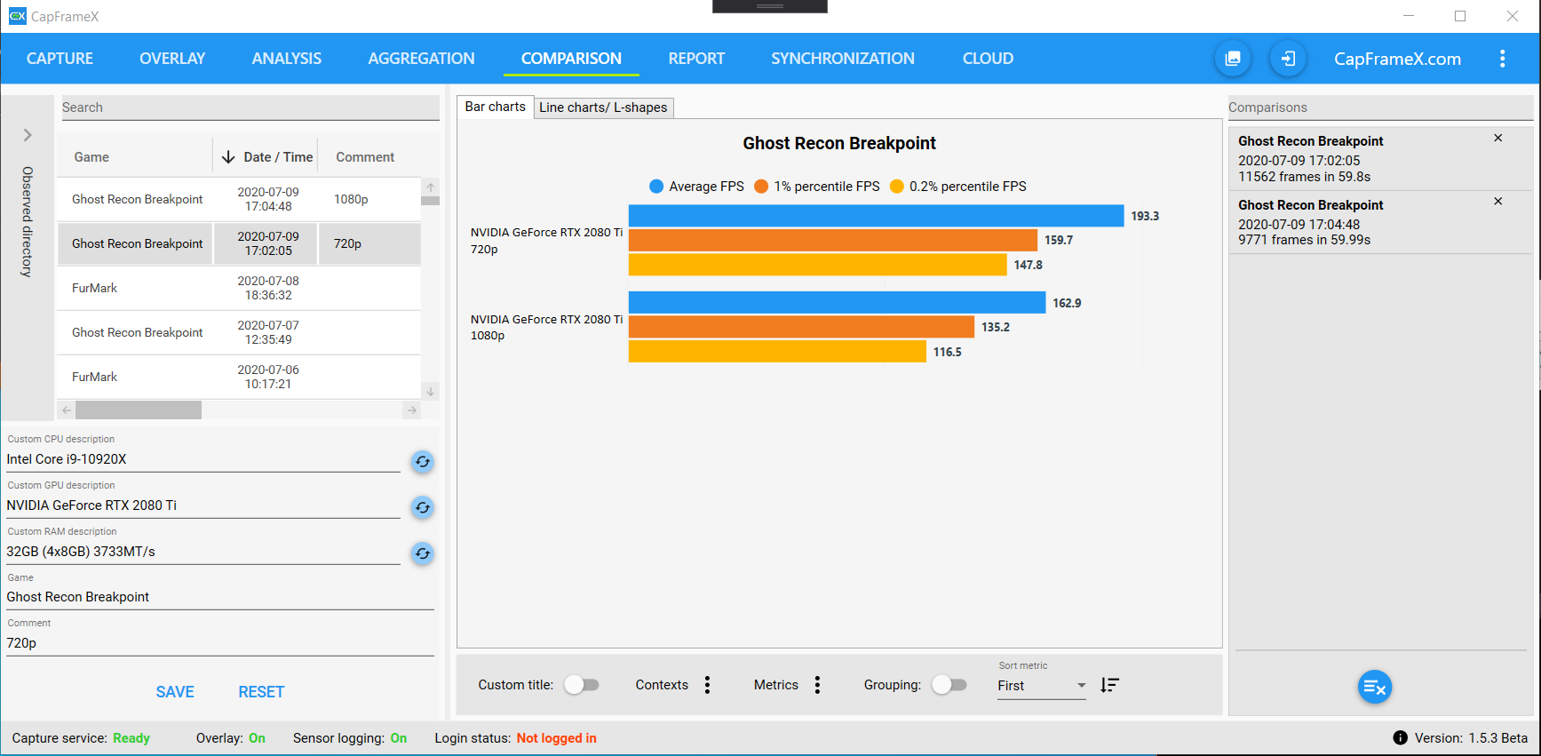This screenshot has width=1541, height=756.
Task: Remove the 17:04:48 comparison entry
Action: (x=1497, y=202)
